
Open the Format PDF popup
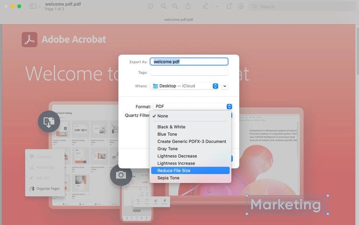point(193,107)
